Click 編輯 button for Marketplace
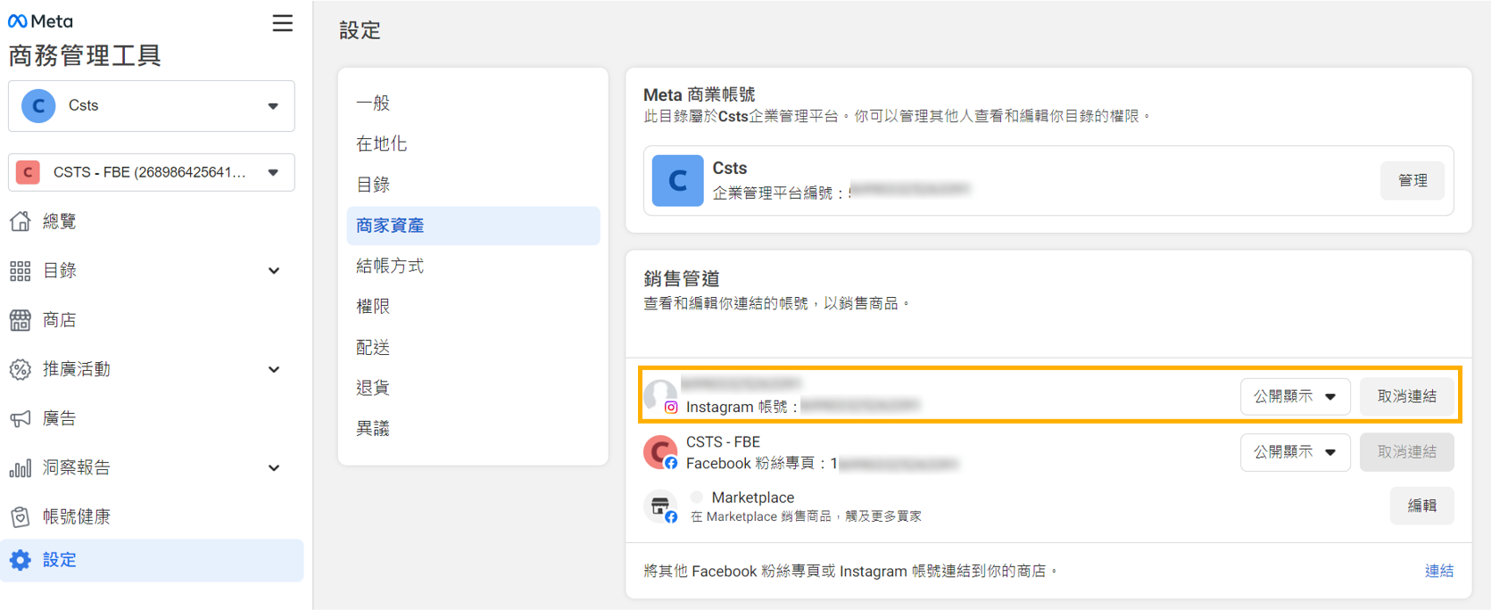Image resolution: width=1491 pixels, height=610 pixels. (1422, 506)
